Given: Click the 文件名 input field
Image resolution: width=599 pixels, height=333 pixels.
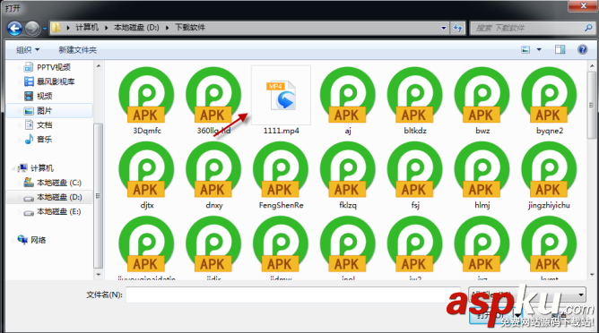Looking at the screenshot, I should tap(293, 295).
